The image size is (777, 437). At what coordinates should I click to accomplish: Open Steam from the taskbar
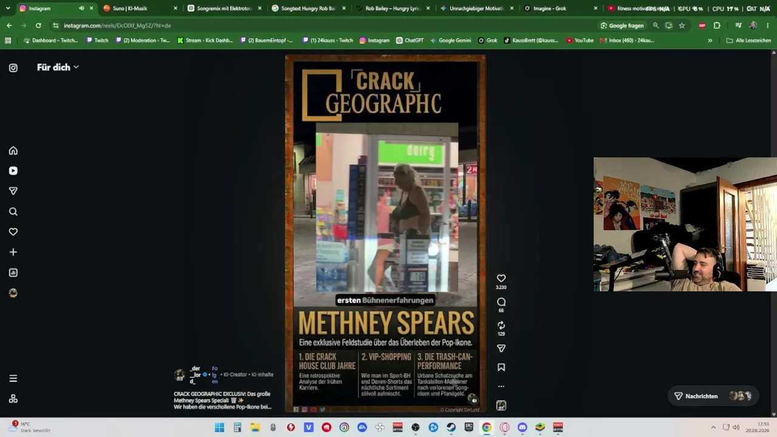[451, 427]
